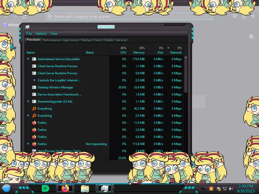Click the process list scroll-up arrow
The image size is (259, 194).
(186, 58)
